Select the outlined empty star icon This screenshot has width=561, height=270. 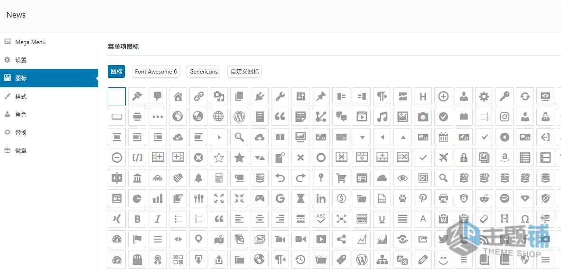point(219,158)
